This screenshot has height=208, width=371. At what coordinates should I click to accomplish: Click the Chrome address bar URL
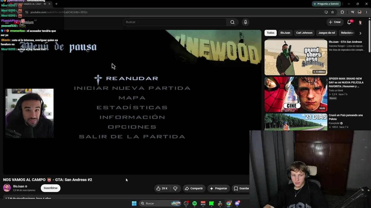coord(59,12)
